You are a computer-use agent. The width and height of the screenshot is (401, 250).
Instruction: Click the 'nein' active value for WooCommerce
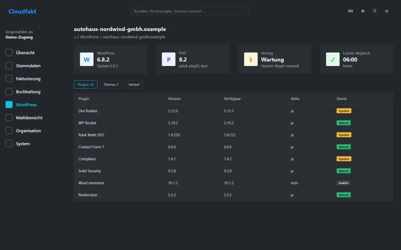[x=294, y=183]
